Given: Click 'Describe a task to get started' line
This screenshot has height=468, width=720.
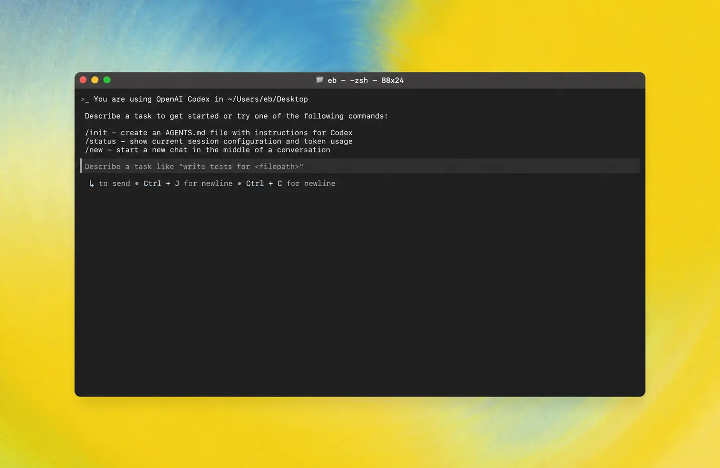Looking at the screenshot, I should point(236,116).
